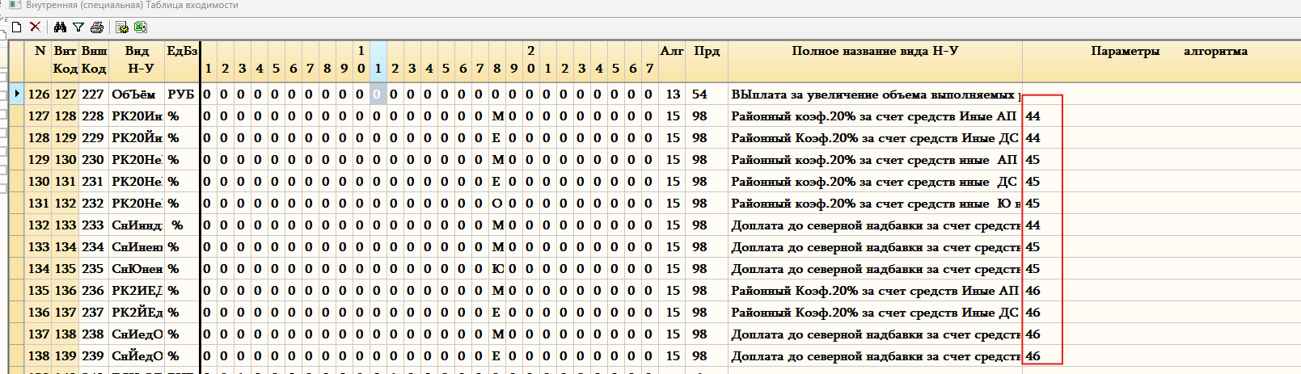Click the red X delete icon
The height and width of the screenshot is (374, 1301).
pyautogui.click(x=35, y=27)
